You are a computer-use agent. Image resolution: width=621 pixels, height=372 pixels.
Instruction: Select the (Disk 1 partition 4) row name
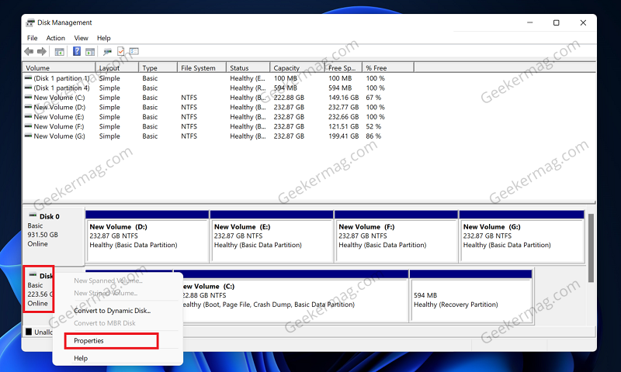(61, 88)
